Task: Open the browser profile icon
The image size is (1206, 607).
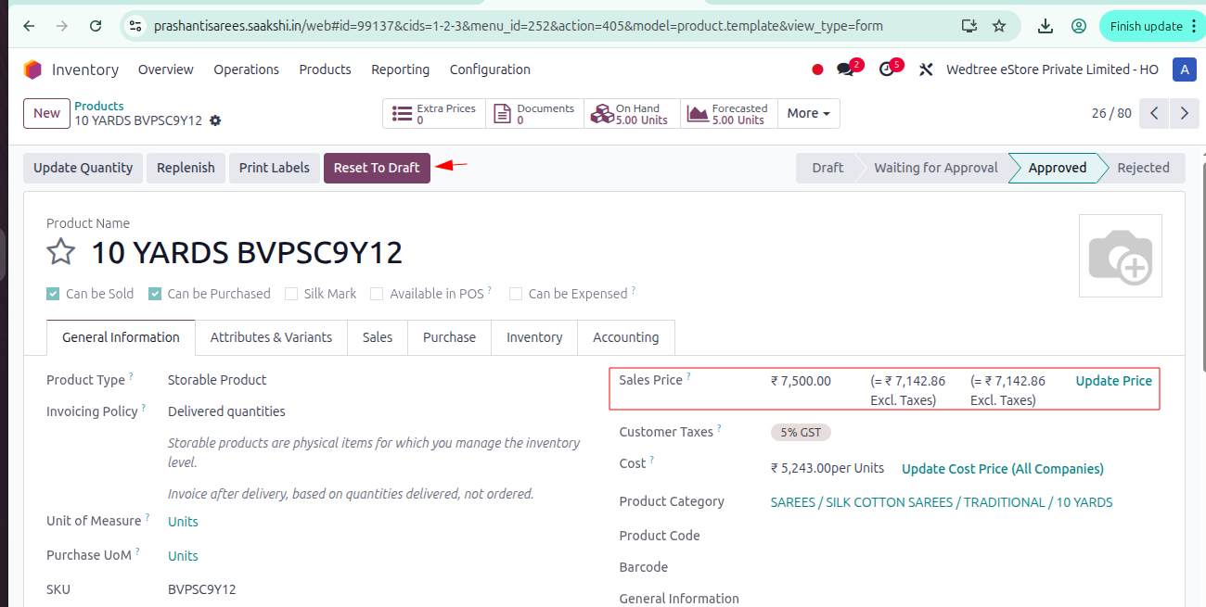Action: pos(1079,26)
